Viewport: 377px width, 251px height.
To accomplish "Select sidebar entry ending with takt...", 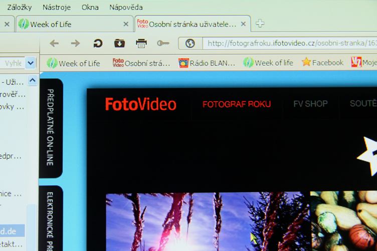I will click(x=12, y=244).
